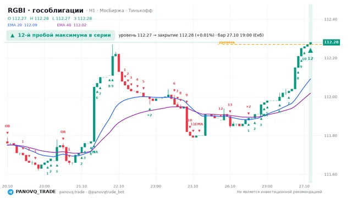Open the PANOVQ_TRADE channel name
Viewport: 352px width, 198px height.
(36, 192)
